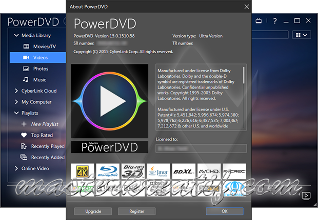
Task: Click the PowerDVD play logo image
Action: pos(110,101)
